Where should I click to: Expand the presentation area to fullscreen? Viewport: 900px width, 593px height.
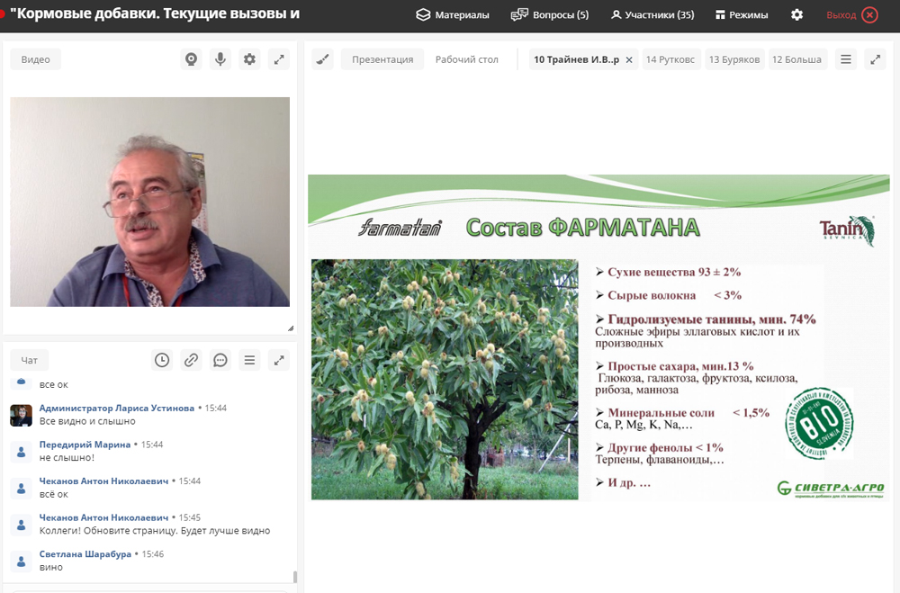point(876,59)
